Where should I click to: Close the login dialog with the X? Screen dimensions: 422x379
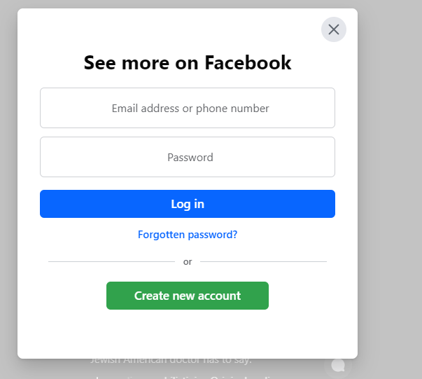(x=334, y=29)
